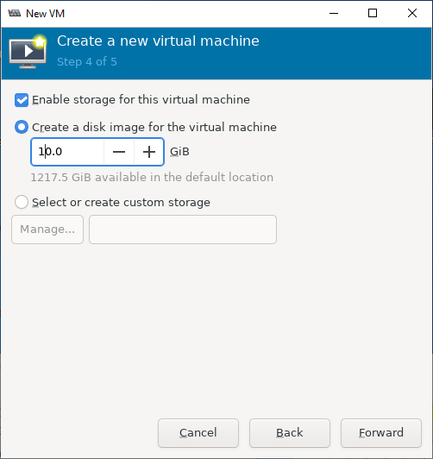The height and width of the screenshot is (459, 433).
Task: Close the New VM dialog
Action: [x=412, y=13]
